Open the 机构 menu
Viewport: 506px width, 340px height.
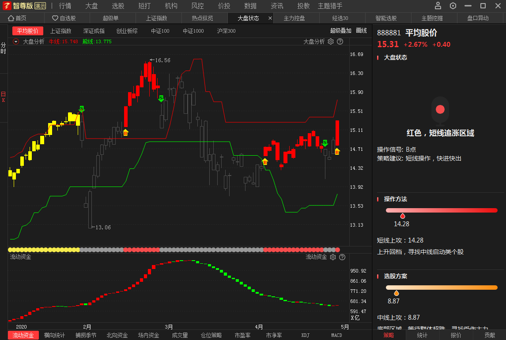[x=171, y=6]
